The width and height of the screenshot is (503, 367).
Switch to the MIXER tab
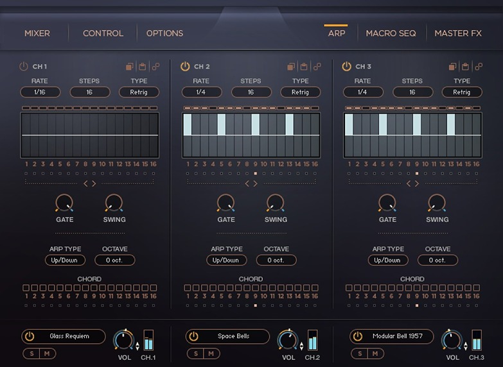37,33
